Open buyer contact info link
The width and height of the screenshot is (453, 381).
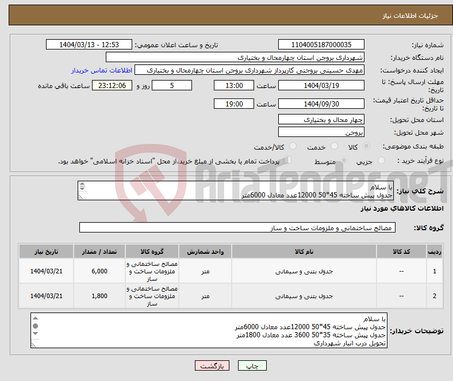102,70
